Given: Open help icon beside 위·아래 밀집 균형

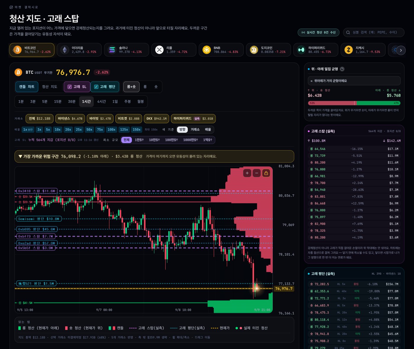Looking at the screenshot, I should point(342,69).
